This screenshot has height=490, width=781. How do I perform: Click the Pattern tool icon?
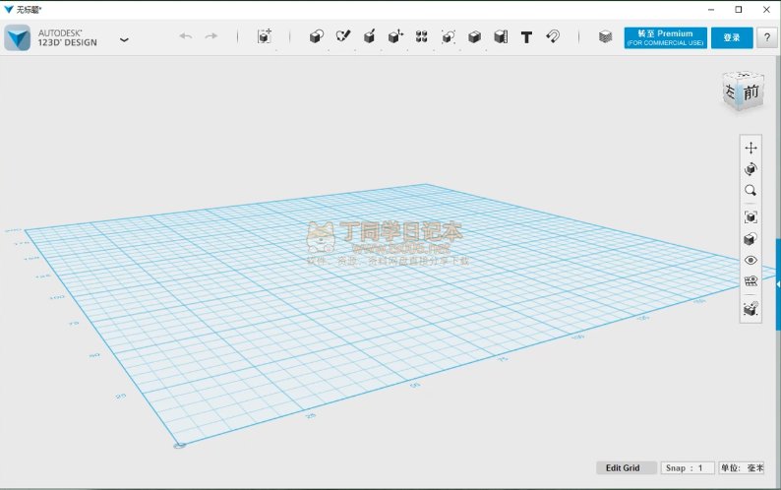click(422, 36)
